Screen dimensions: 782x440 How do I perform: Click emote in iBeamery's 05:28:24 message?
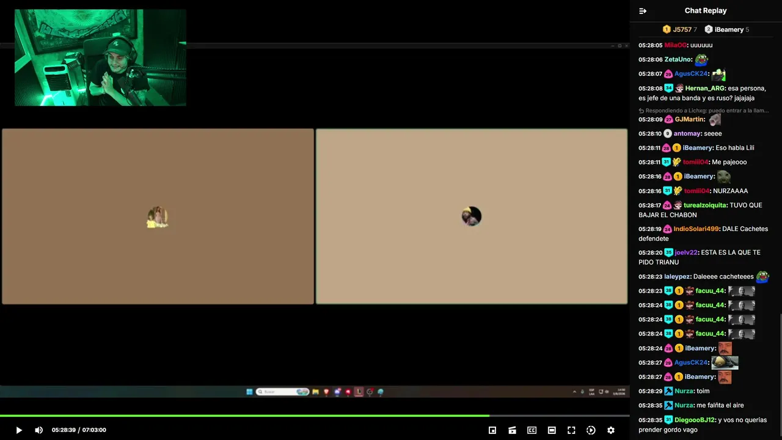(x=725, y=348)
